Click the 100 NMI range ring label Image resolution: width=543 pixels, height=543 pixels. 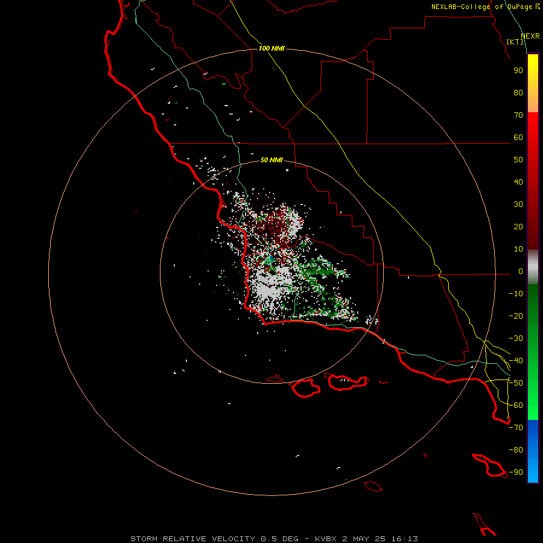click(x=271, y=48)
